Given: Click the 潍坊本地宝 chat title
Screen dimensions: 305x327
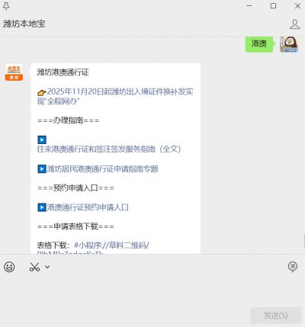Looking at the screenshot, I should (24, 24).
